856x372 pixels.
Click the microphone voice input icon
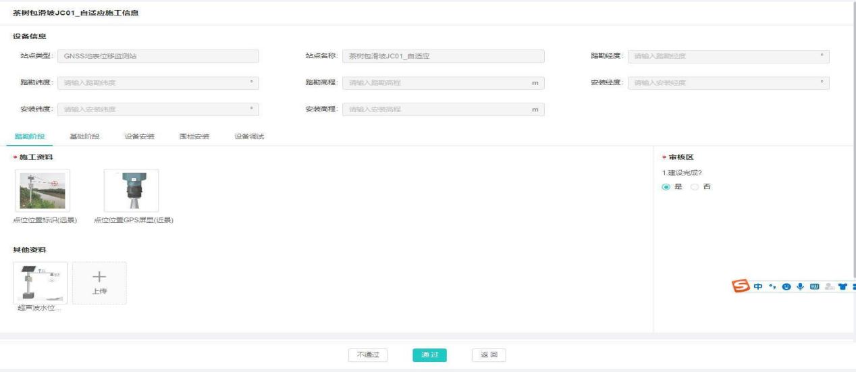tap(800, 286)
